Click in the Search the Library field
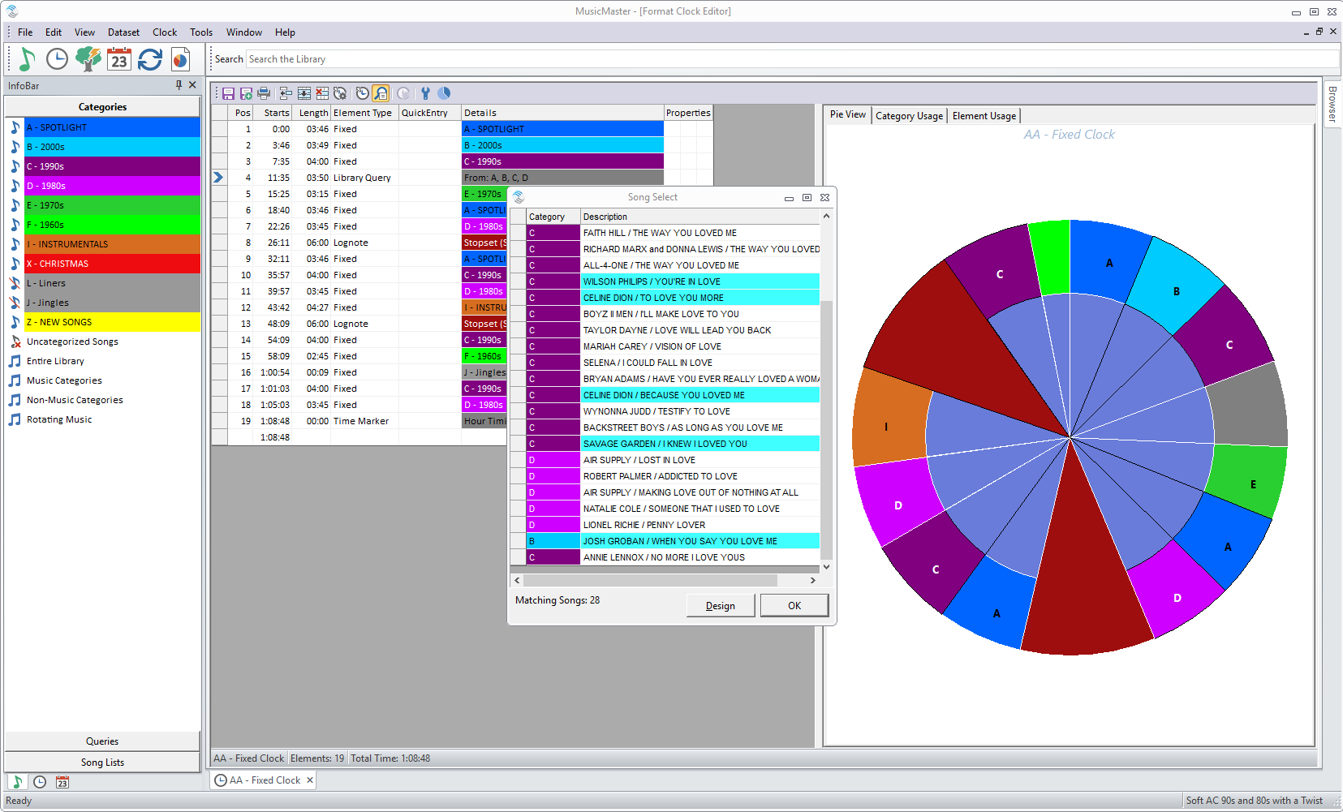Screen dimensions: 1343x812 (x=792, y=59)
